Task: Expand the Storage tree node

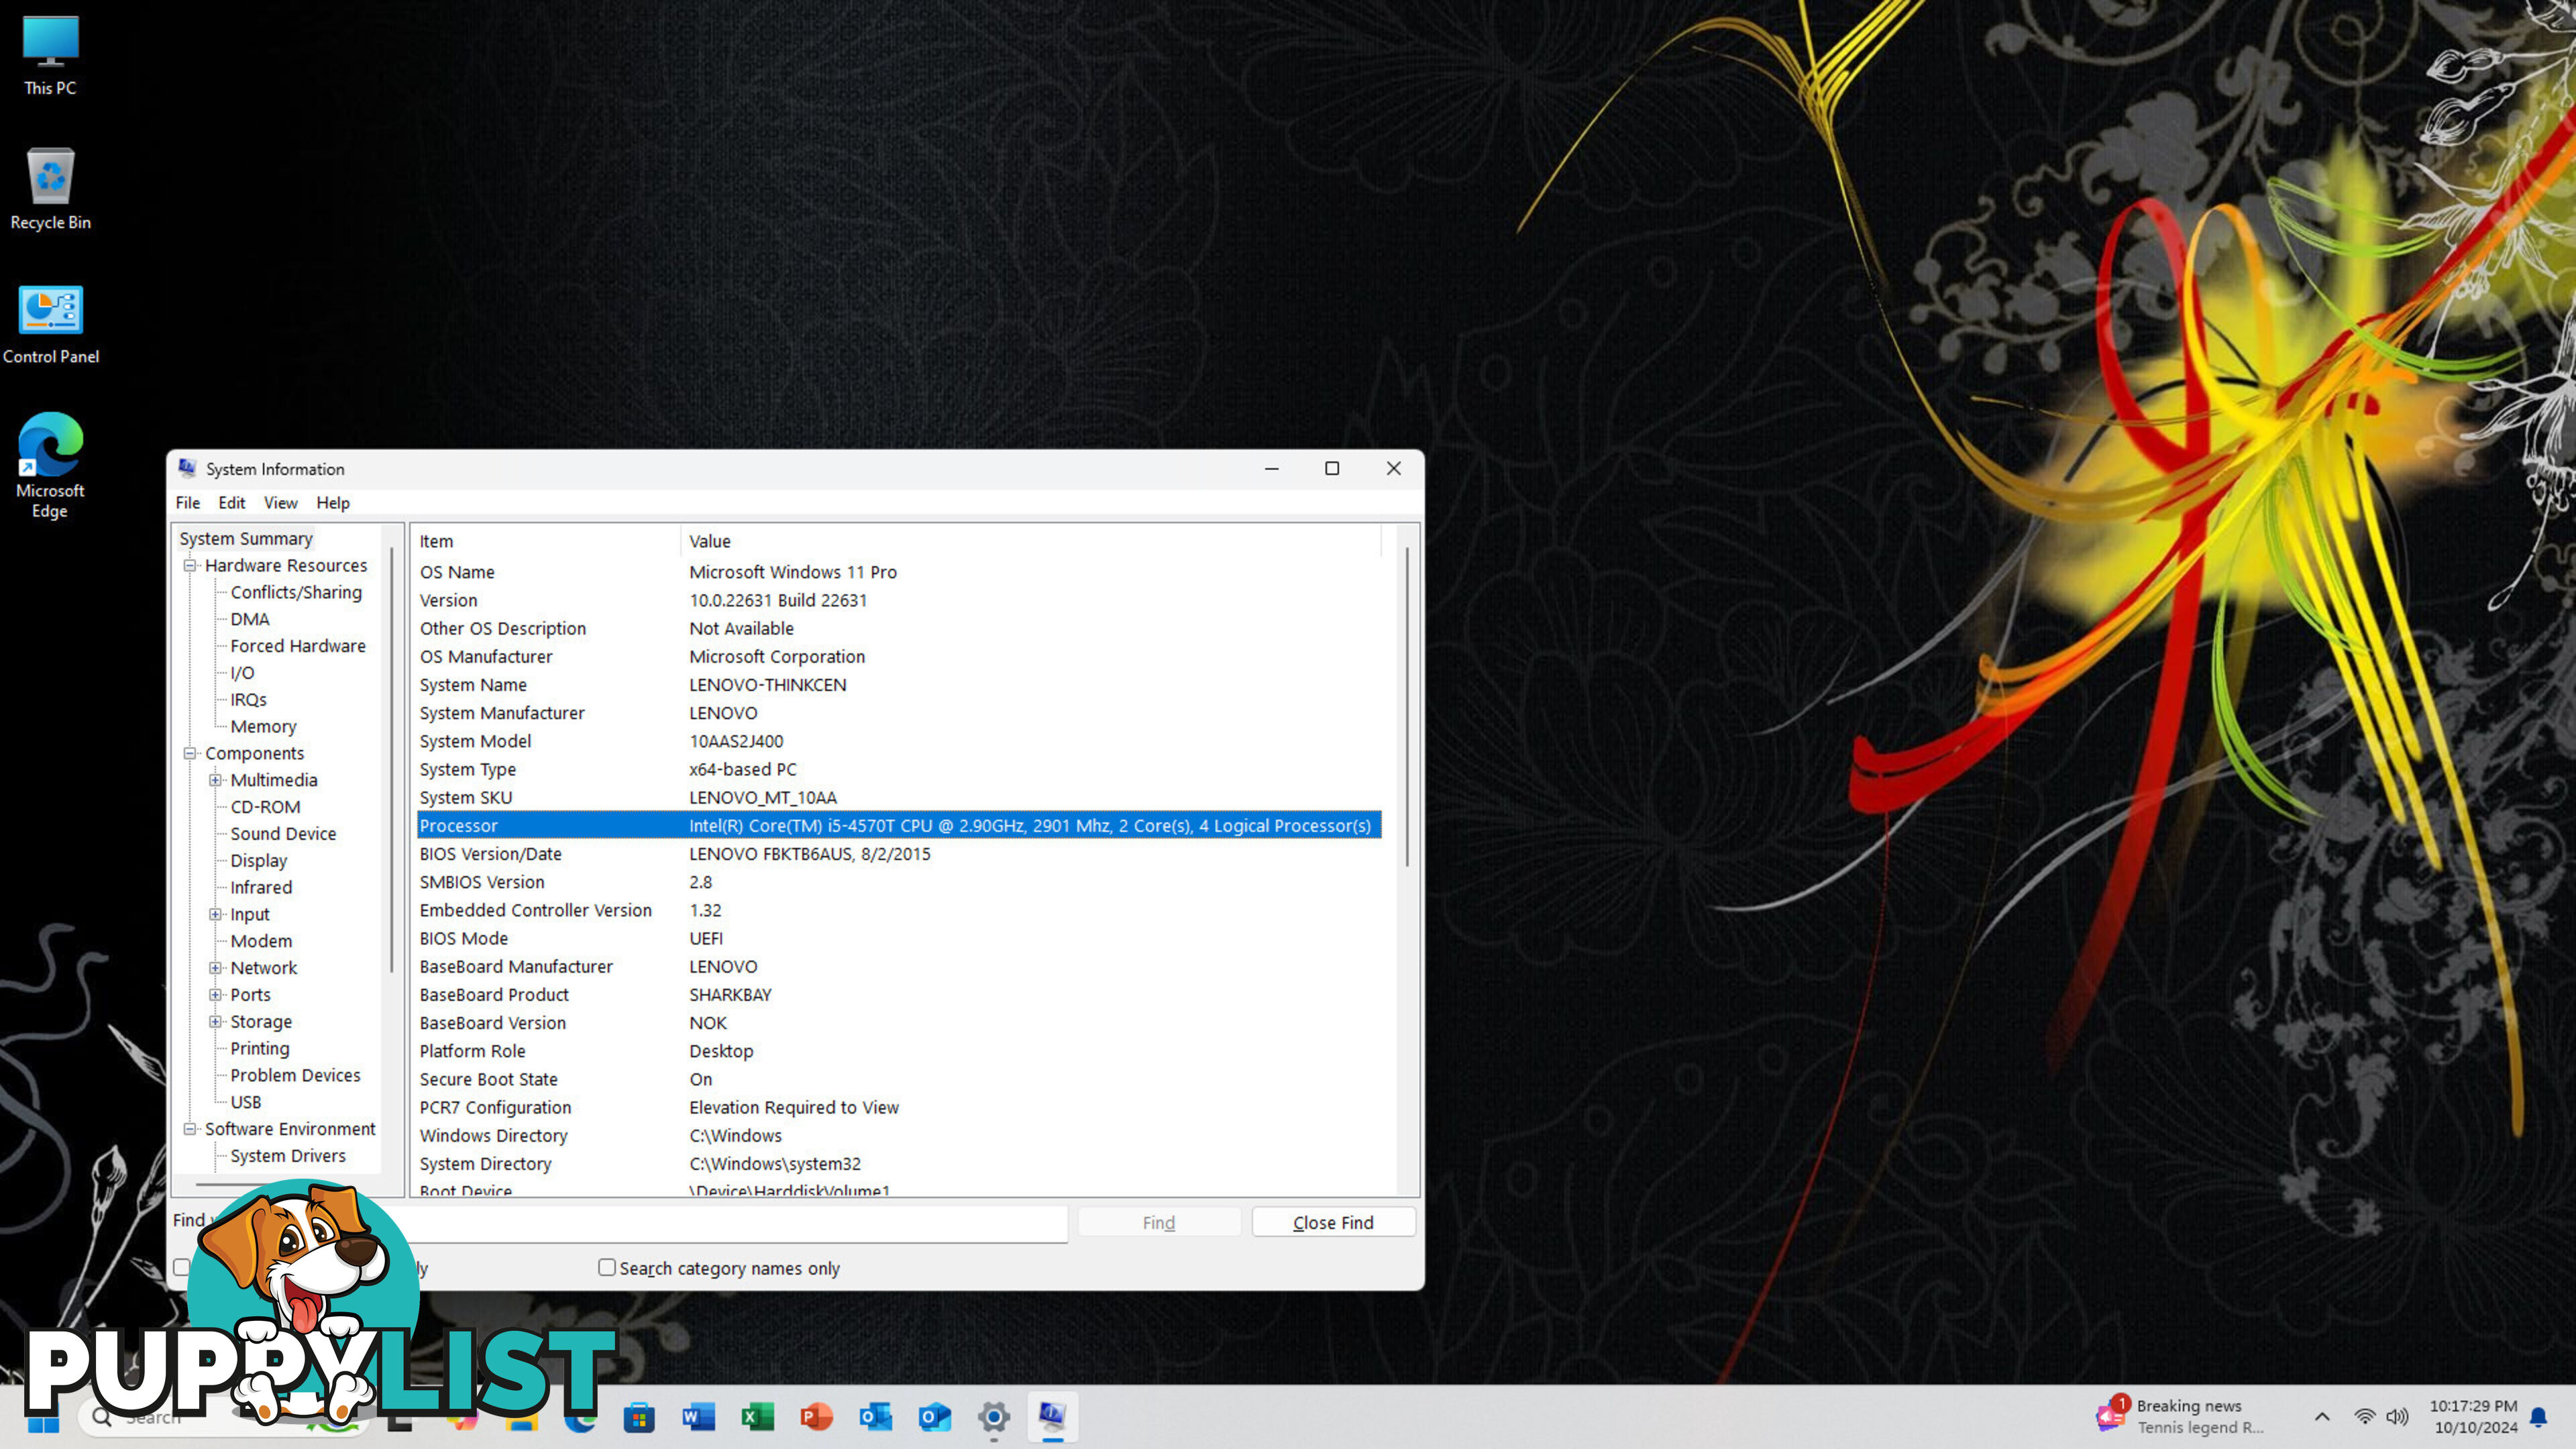Action: (x=215, y=1022)
